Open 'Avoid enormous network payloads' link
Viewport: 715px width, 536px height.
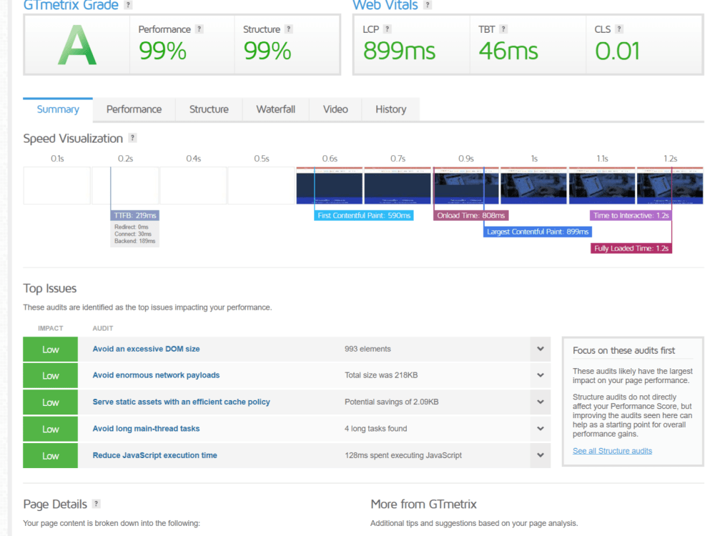tap(156, 375)
